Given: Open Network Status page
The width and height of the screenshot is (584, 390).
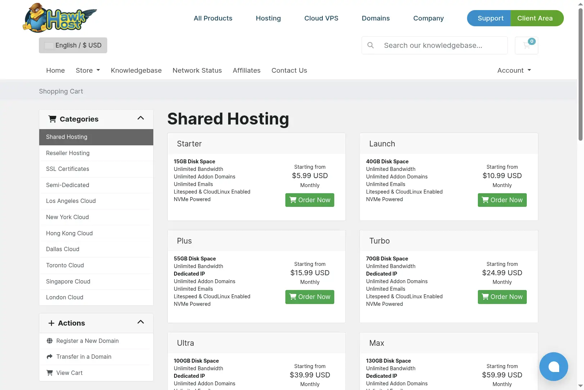Looking at the screenshot, I should [197, 71].
